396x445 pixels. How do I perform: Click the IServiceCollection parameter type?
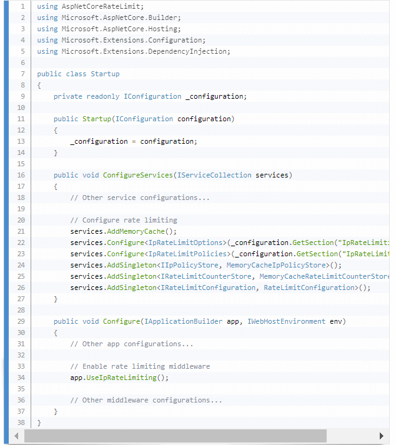[215, 175]
